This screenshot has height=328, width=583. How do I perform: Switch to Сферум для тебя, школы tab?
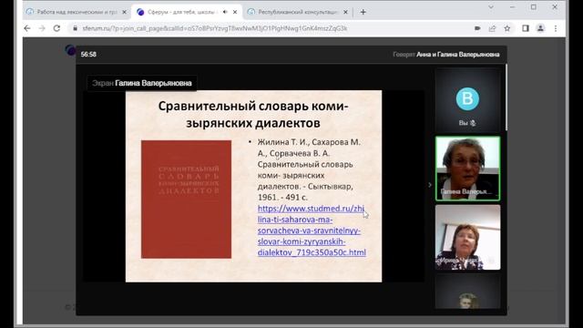point(187,12)
